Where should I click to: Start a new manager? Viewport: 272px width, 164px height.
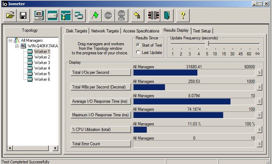click(39, 16)
